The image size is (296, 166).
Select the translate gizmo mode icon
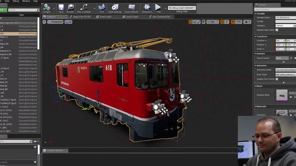190,22
